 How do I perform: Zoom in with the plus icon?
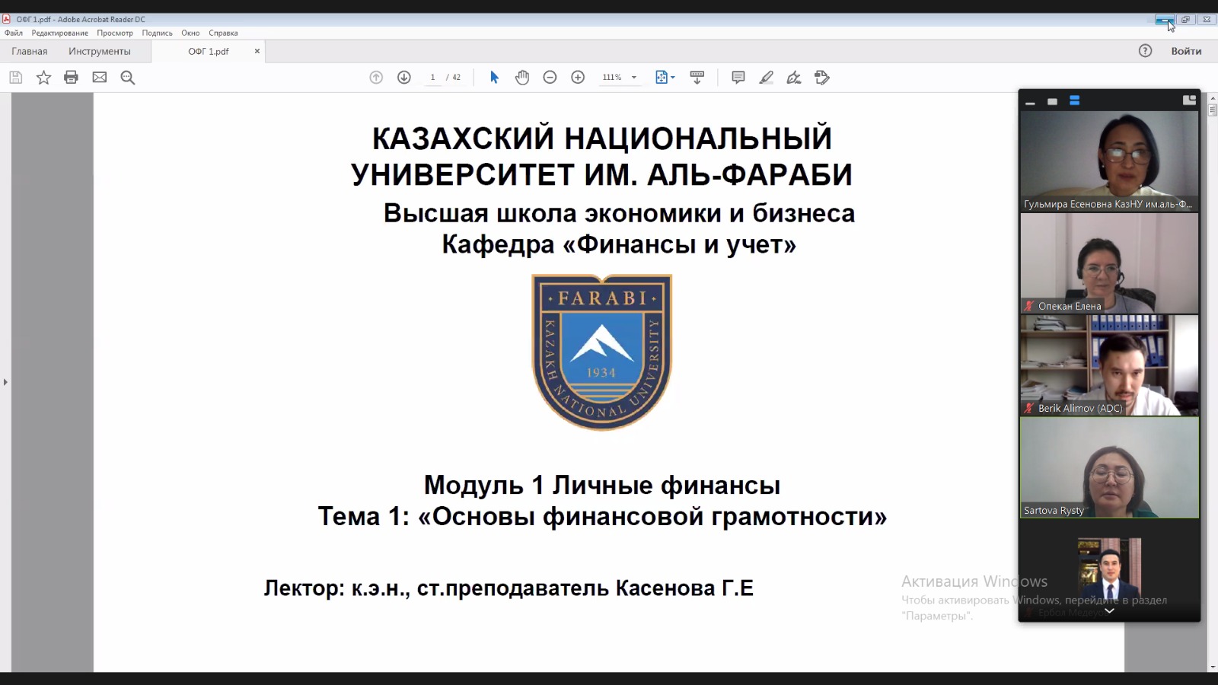pyautogui.click(x=578, y=77)
